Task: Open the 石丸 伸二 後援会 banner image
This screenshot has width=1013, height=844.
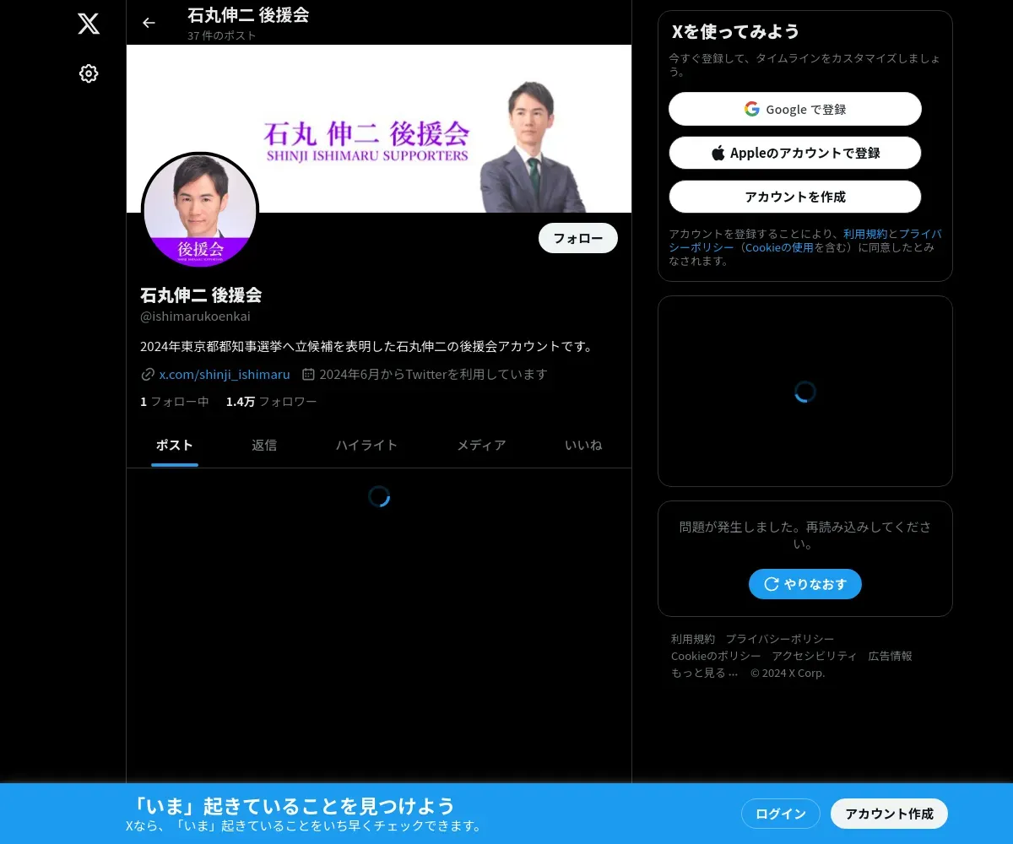Action: 379,128
